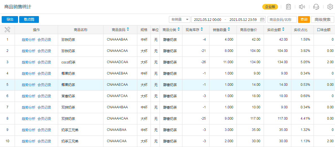Click barcode CNAAAFCAA
Screen dimensions: 335x147
[x=117, y=96]
